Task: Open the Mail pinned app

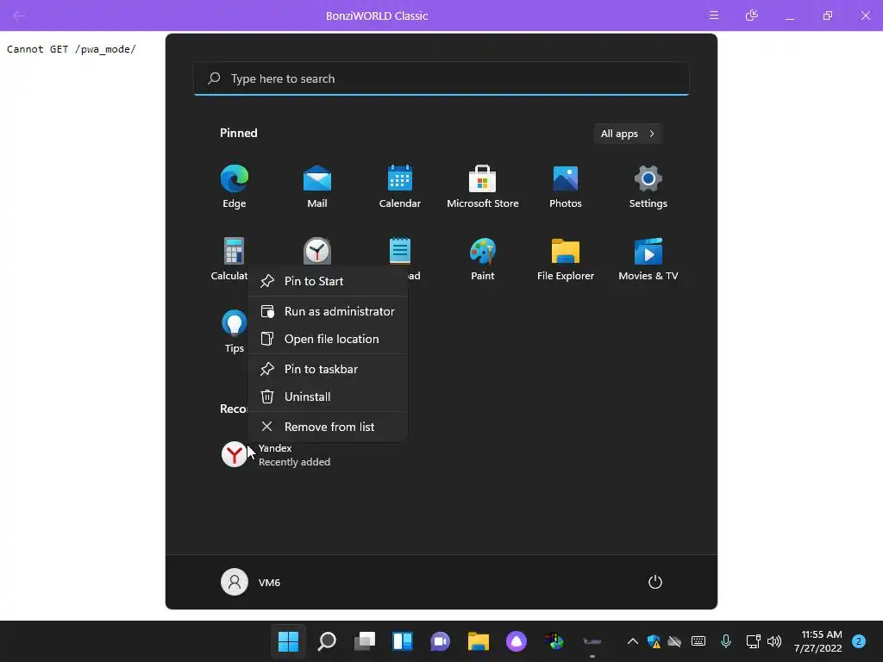Action: pyautogui.click(x=317, y=186)
